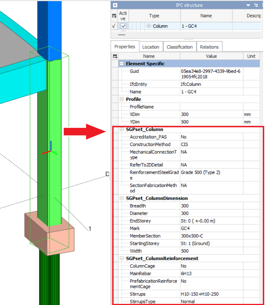Expand the Column tree node
The width and height of the screenshot is (267, 305).
149,26
